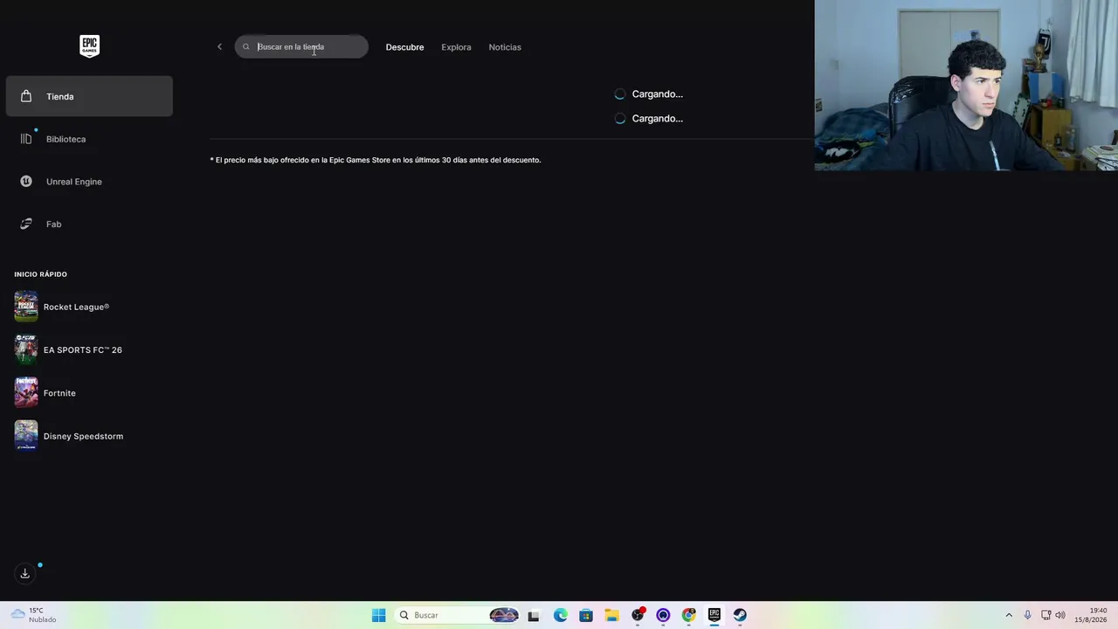Switch to the Noticias tab
Image resolution: width=1118 pixels, height=629 pixels.
(x=505, y=47)
